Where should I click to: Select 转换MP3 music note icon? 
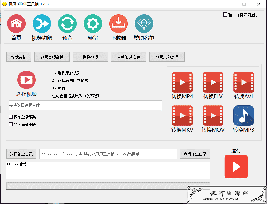click(x=243, y=116)
